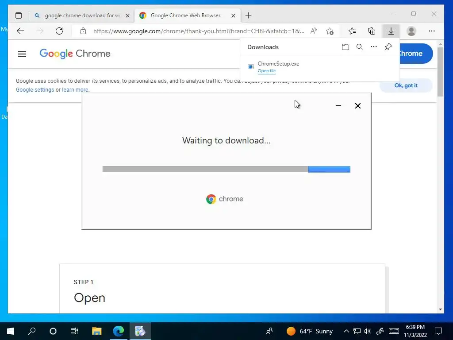Pin the Downloads panel
453x340 pixels.
pyautogui.click(x=388, y=46)
